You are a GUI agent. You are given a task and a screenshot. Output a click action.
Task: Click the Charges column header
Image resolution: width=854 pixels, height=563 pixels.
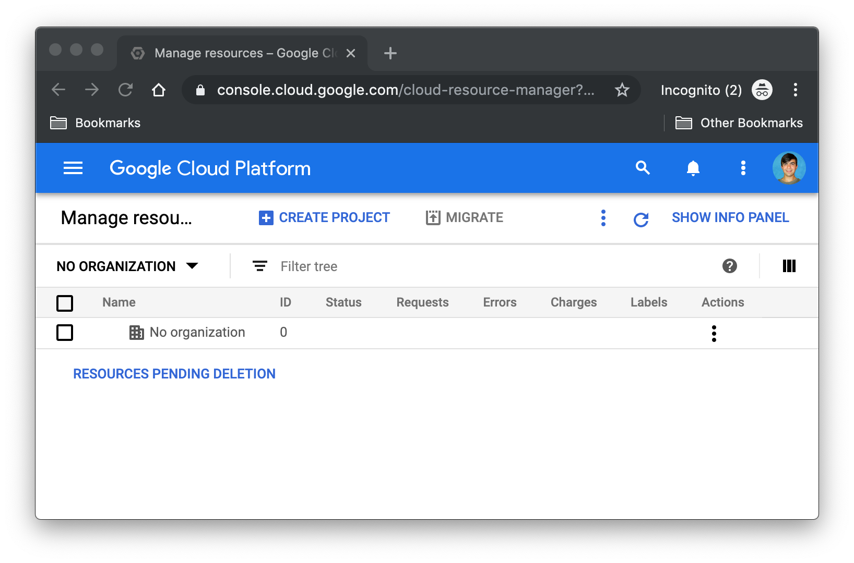[x=574, y=302]
